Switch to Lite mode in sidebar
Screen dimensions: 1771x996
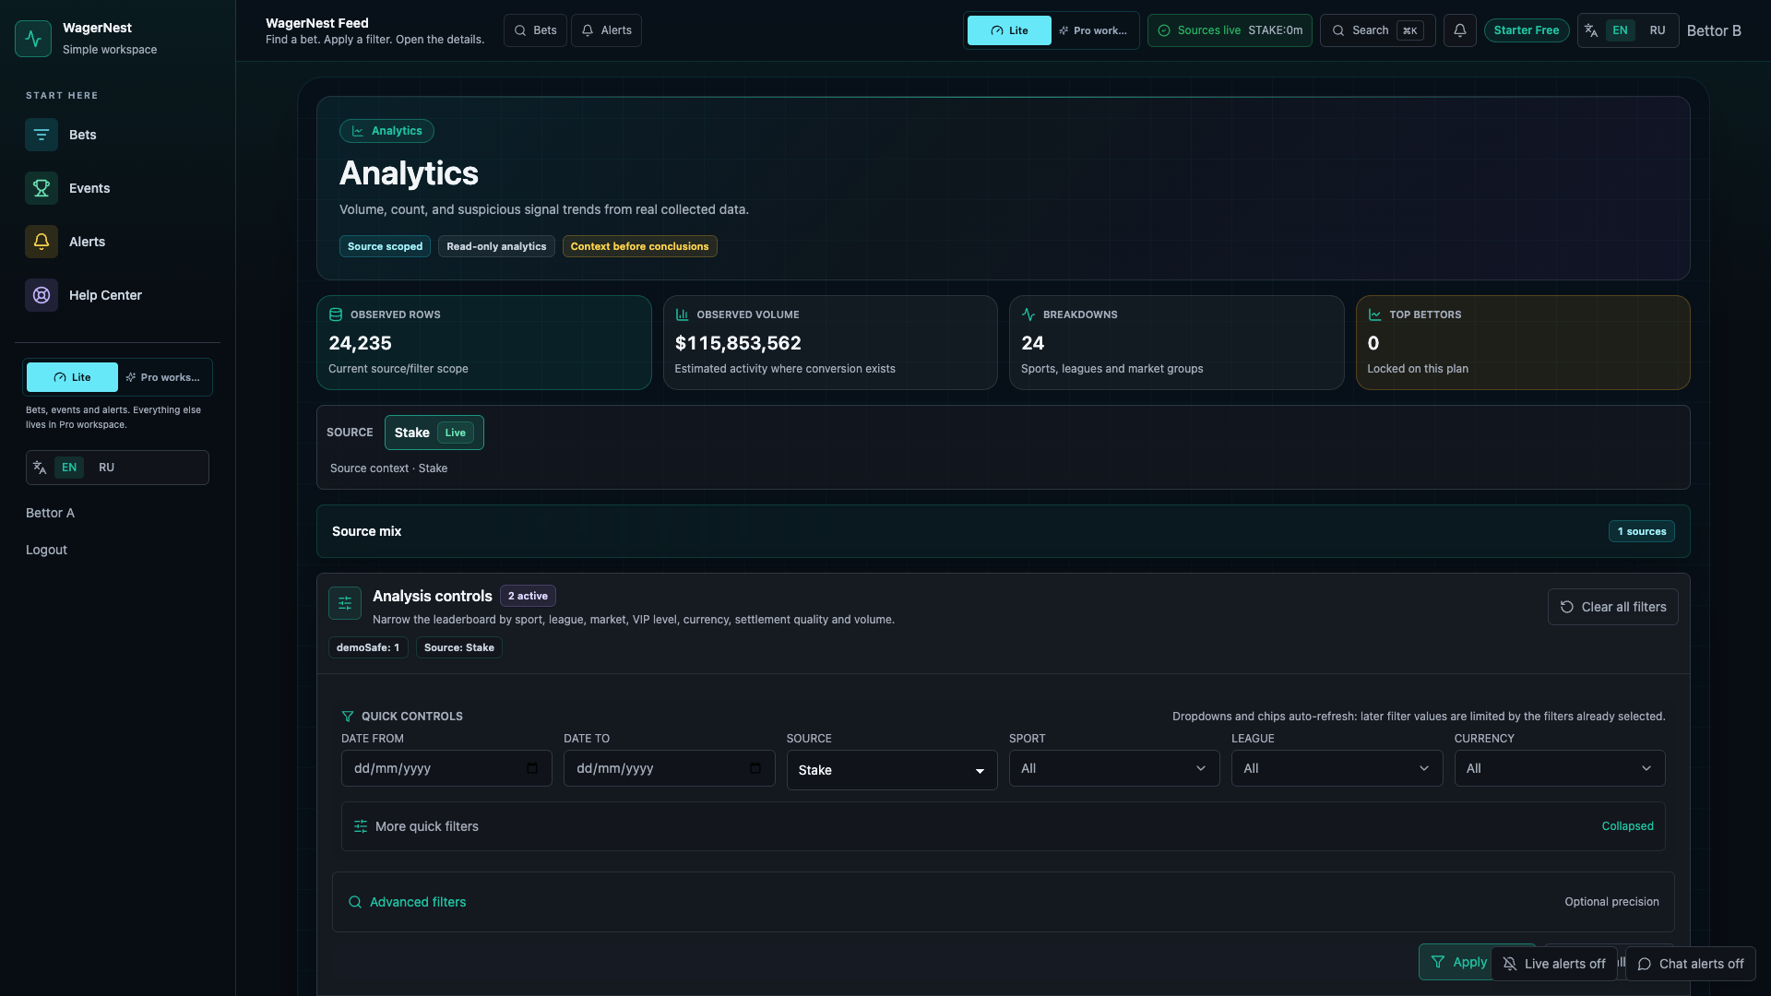coord(72,377)
